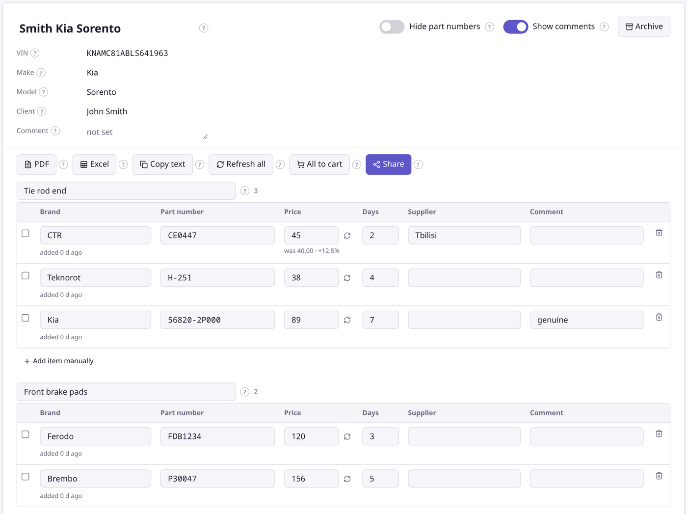The width and height of the screenshot is (687, 514).
Task: Export the list to Excel
Action: (95, 164)
